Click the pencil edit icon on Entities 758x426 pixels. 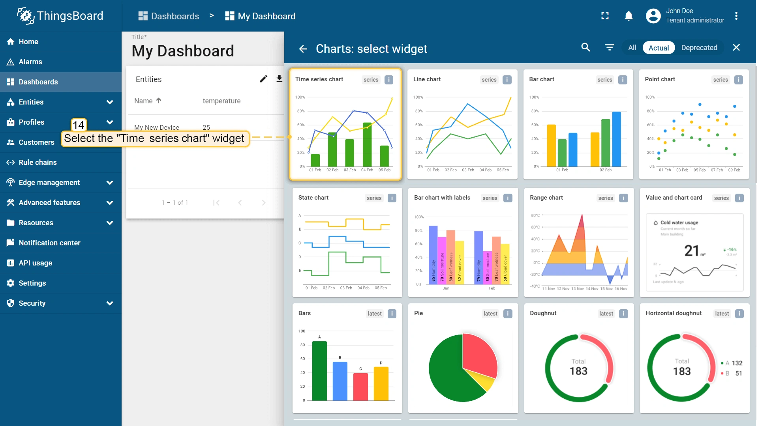[x=263, y=79]
